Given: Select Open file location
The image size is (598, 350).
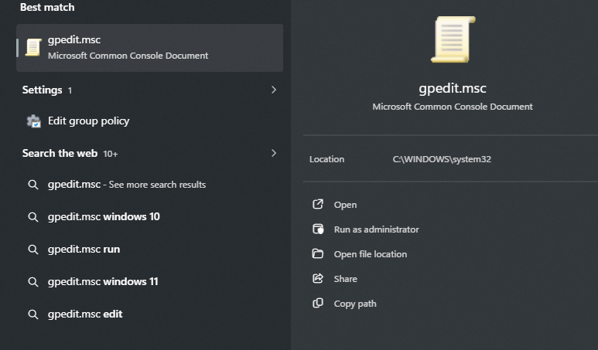Looking at the screenshot, I should click(x=371, y=254).
